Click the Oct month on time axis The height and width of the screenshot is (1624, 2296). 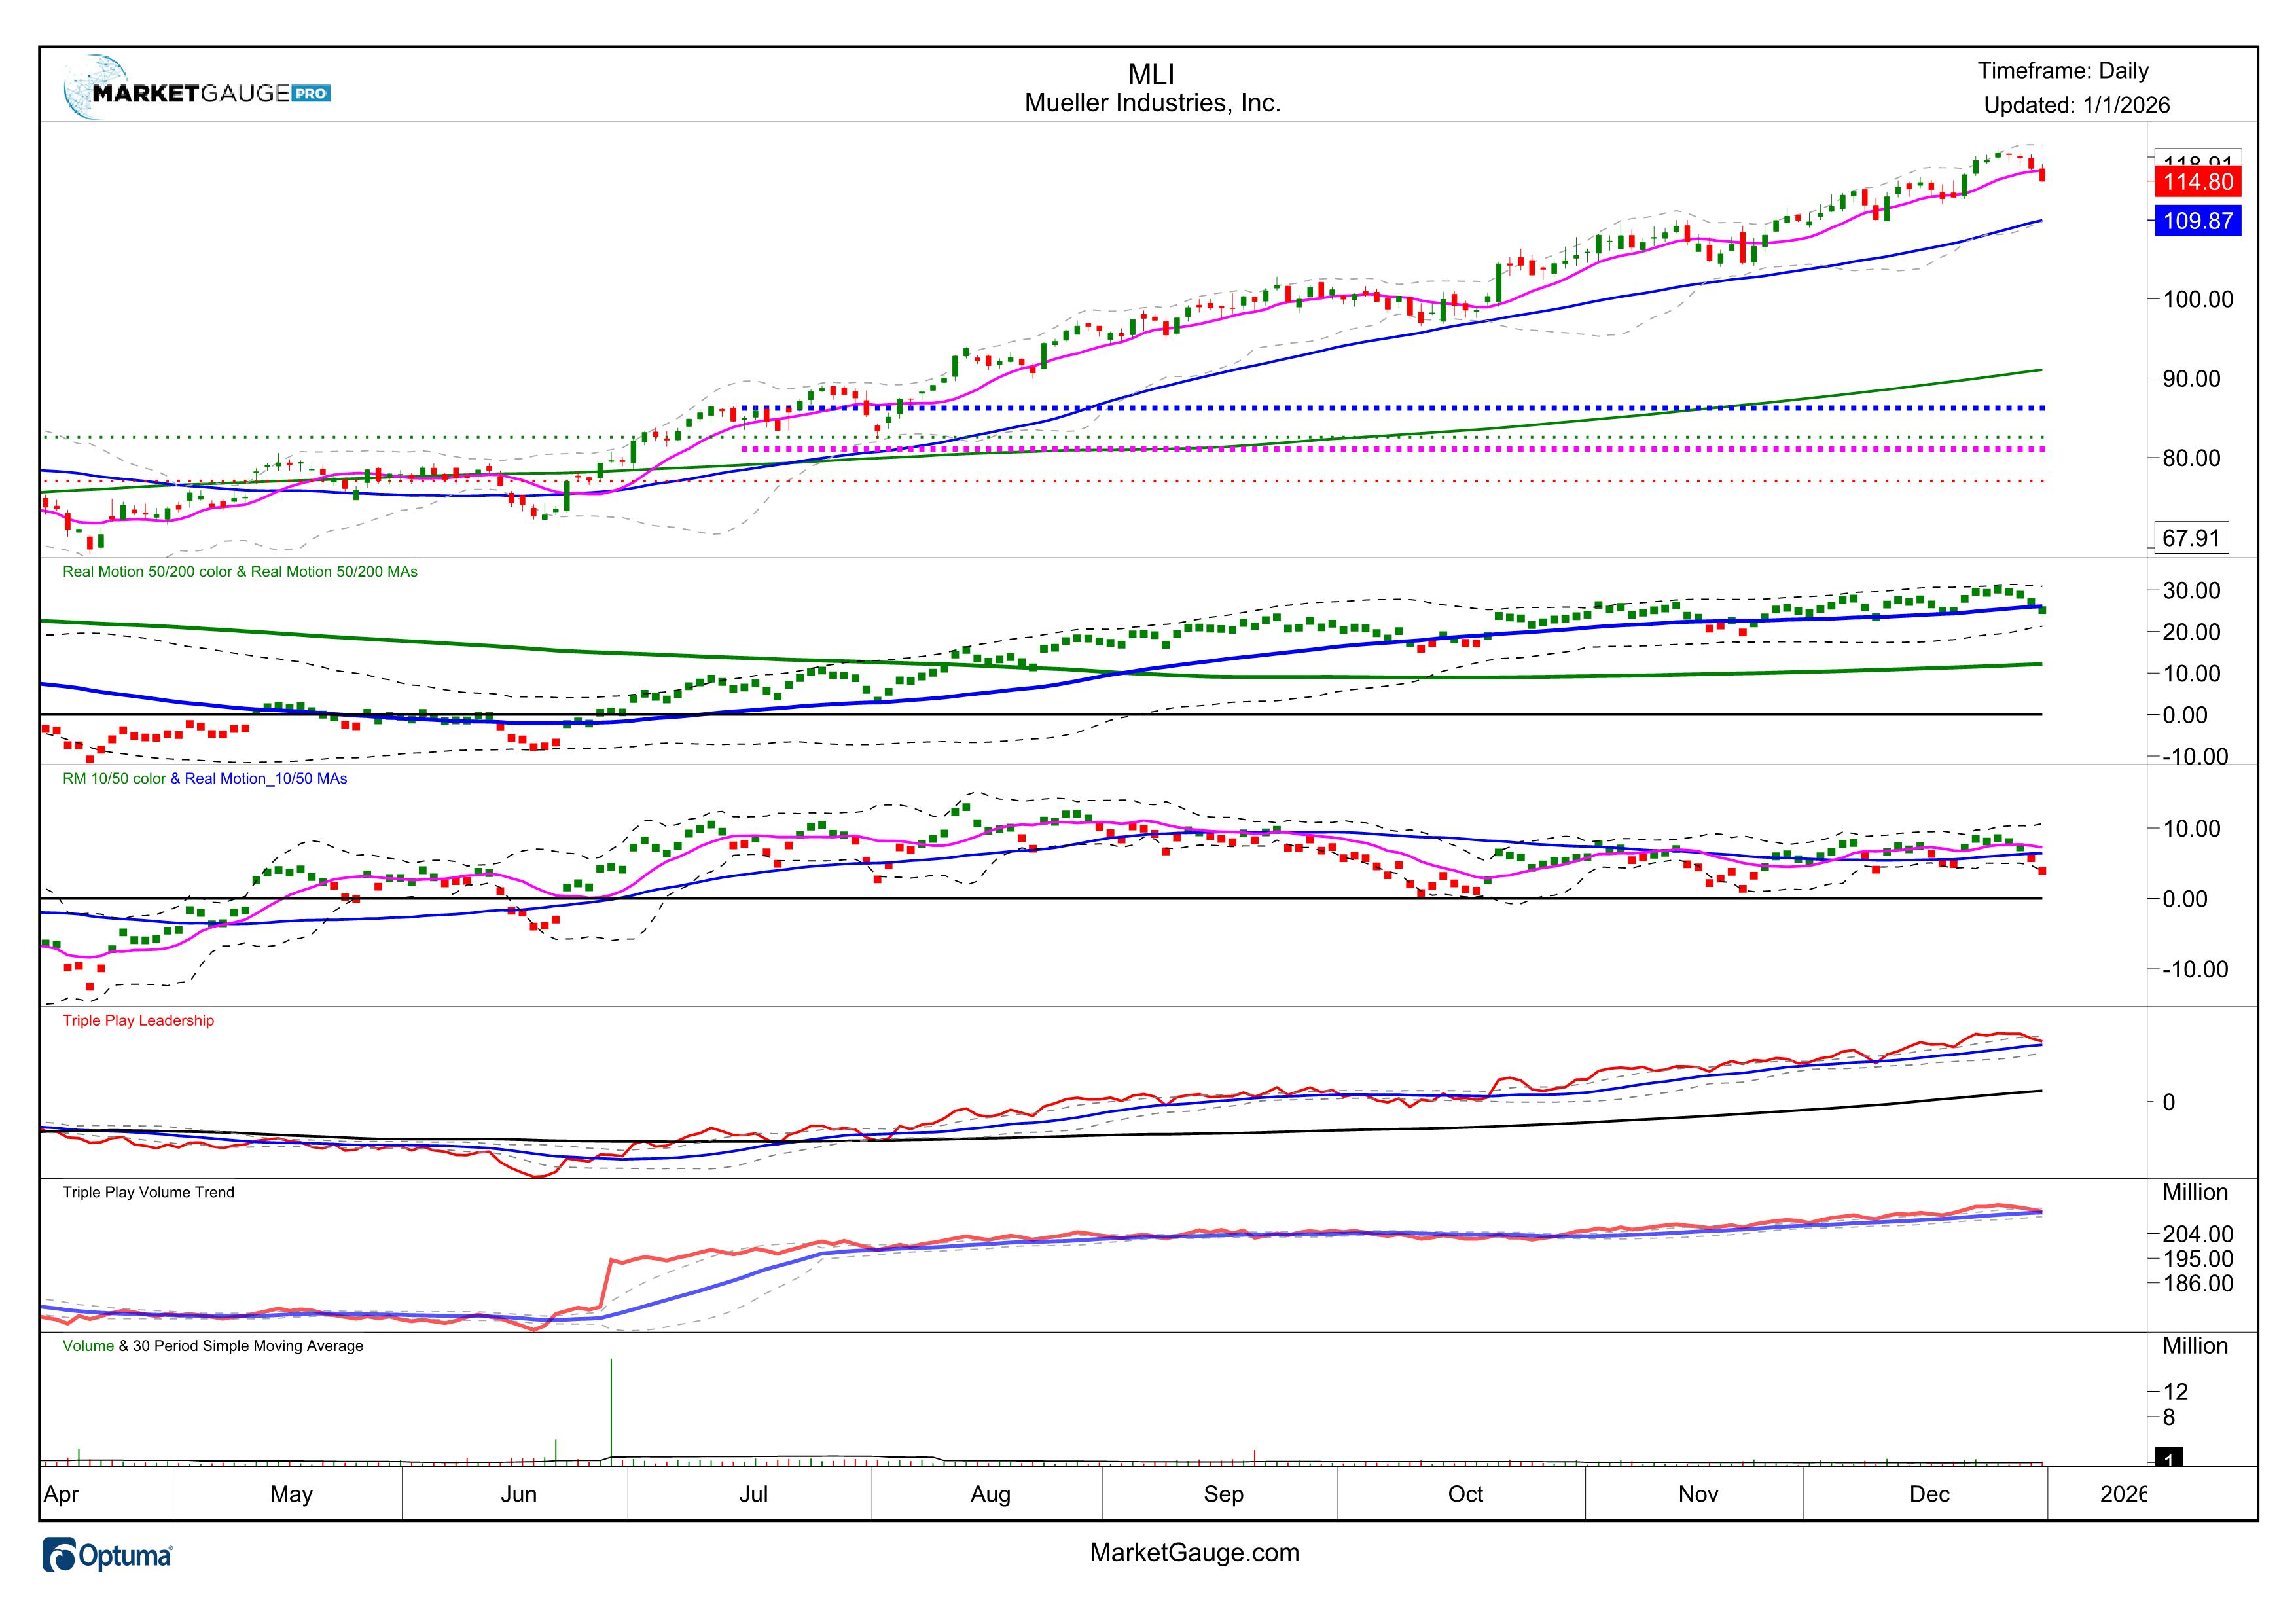(x=1465, y=1495)
